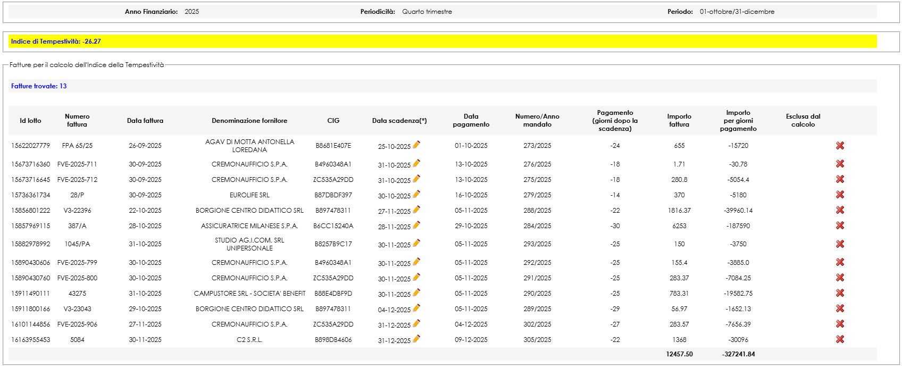Screen dimensions: 902x367
Task: Click the 'Importo fattura' column header
Action: [x=679, y=120]
